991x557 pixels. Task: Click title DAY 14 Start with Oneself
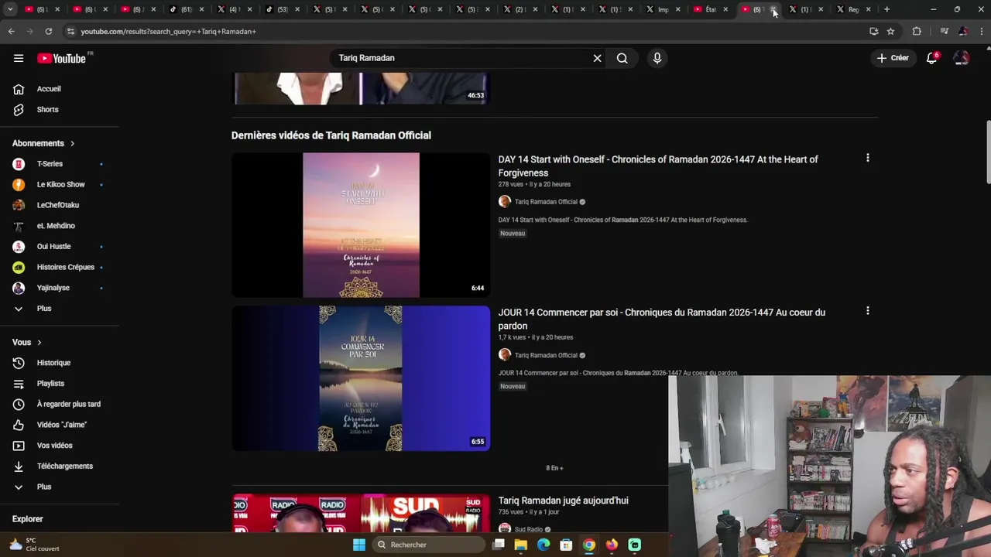(x=658, y=166)
